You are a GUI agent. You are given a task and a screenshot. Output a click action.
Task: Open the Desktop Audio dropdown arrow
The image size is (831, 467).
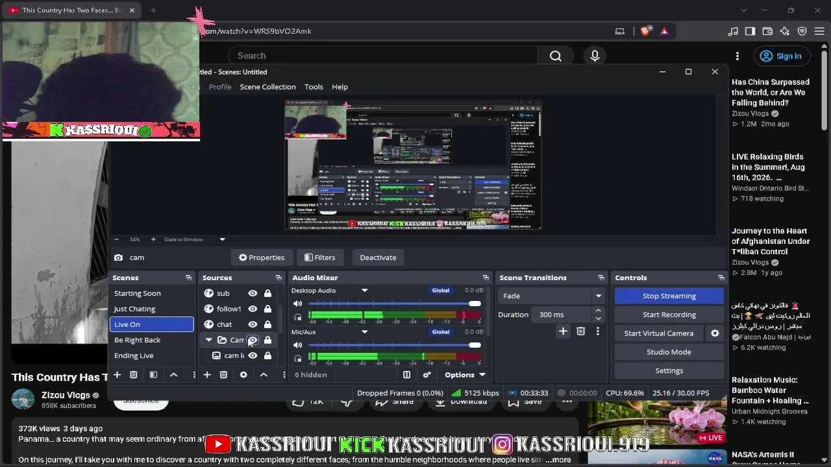[x=364, y=291]
